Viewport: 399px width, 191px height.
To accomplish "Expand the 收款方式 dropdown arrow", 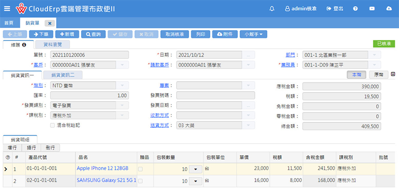I will (249, 115).
